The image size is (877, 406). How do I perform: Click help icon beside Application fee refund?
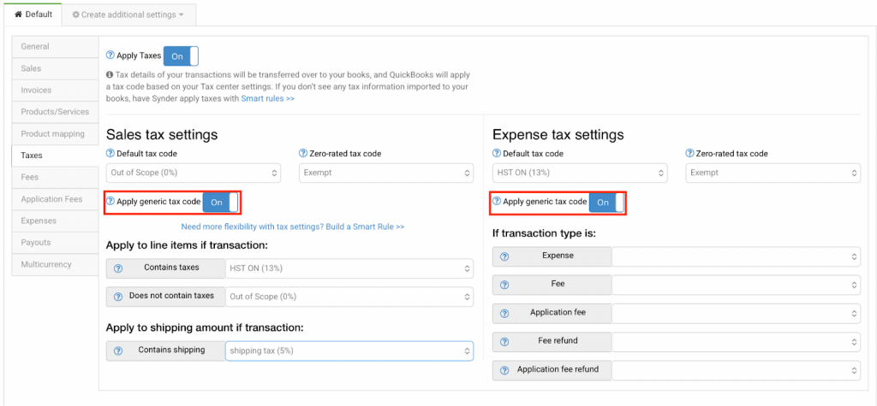click(504, 370)
